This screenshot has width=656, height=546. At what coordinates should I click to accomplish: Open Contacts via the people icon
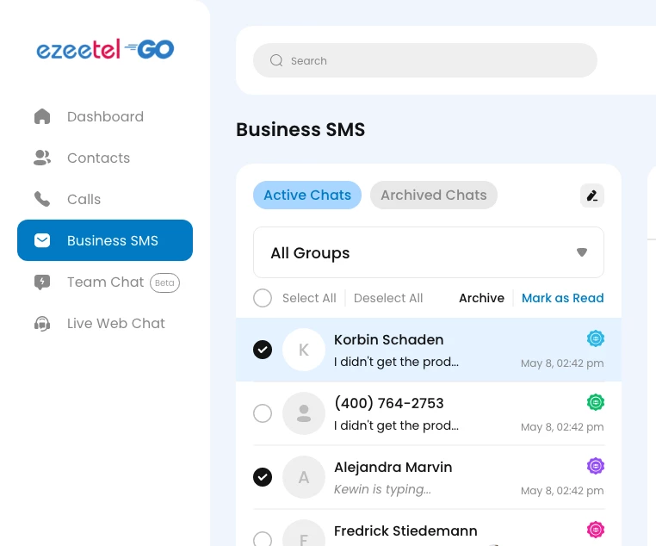42,158
